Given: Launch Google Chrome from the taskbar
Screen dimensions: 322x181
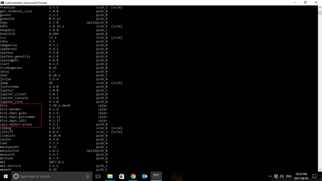Looking at the screenshot, I should (133, 176).
